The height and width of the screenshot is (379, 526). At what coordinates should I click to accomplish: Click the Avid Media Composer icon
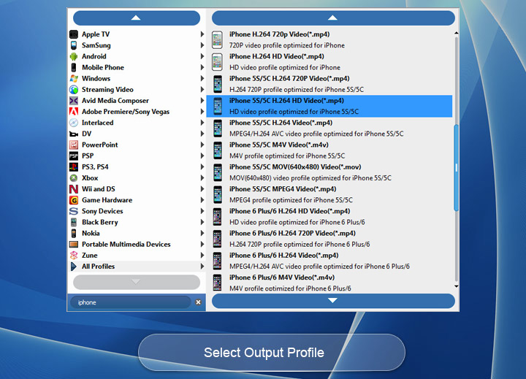click(x=74, y=101)
